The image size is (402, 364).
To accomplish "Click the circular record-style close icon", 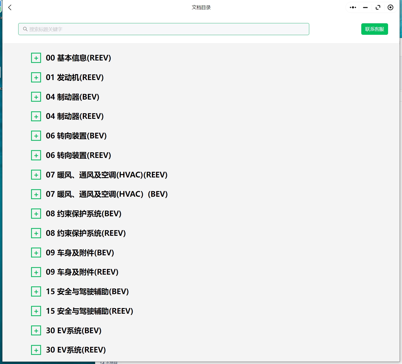I will [390, 7].
